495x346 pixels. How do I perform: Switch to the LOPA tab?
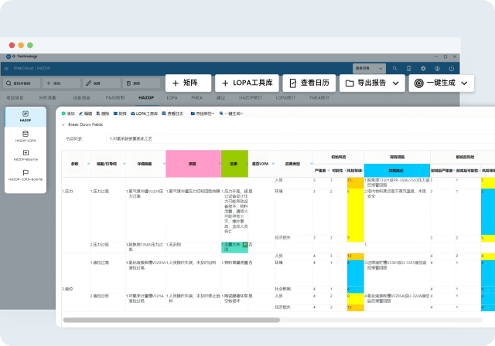click(x=172, y=99)
